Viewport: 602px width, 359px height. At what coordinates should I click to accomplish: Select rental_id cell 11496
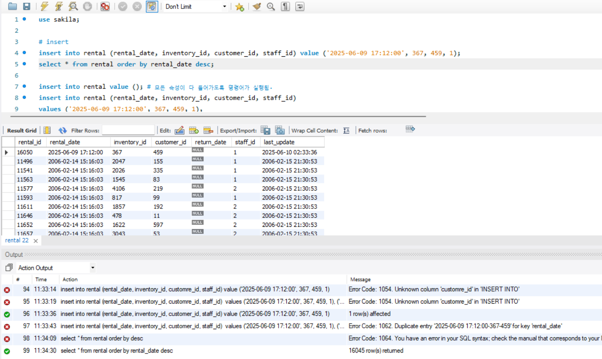[31, 161]
